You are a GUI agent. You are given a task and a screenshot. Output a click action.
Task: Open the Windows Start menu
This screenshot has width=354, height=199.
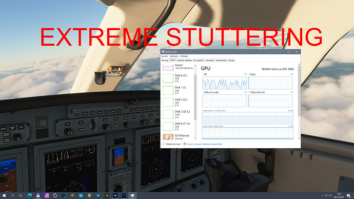click(x=4, y=195)
